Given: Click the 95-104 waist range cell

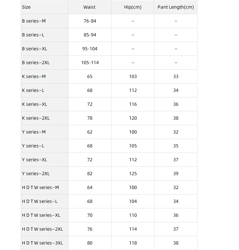Looking at the screenshot, I should pyautogui.click(x=90, y=49).
